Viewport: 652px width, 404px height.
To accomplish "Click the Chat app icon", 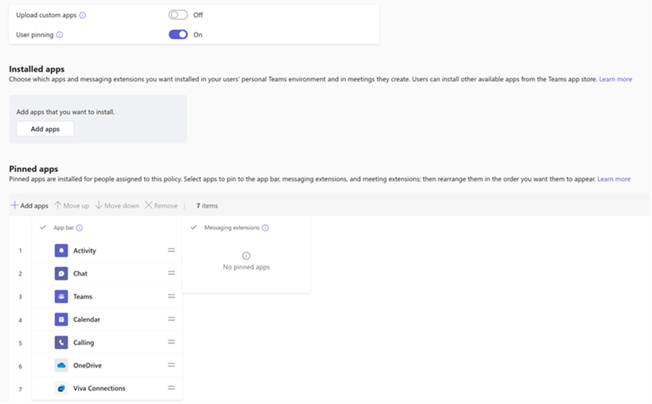I will tap(60, 273).
